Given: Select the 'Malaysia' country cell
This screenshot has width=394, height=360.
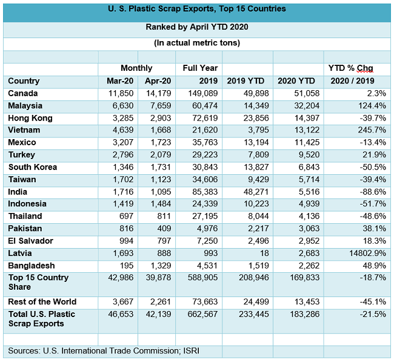Looking at the screenshot, I should [26, 106].
